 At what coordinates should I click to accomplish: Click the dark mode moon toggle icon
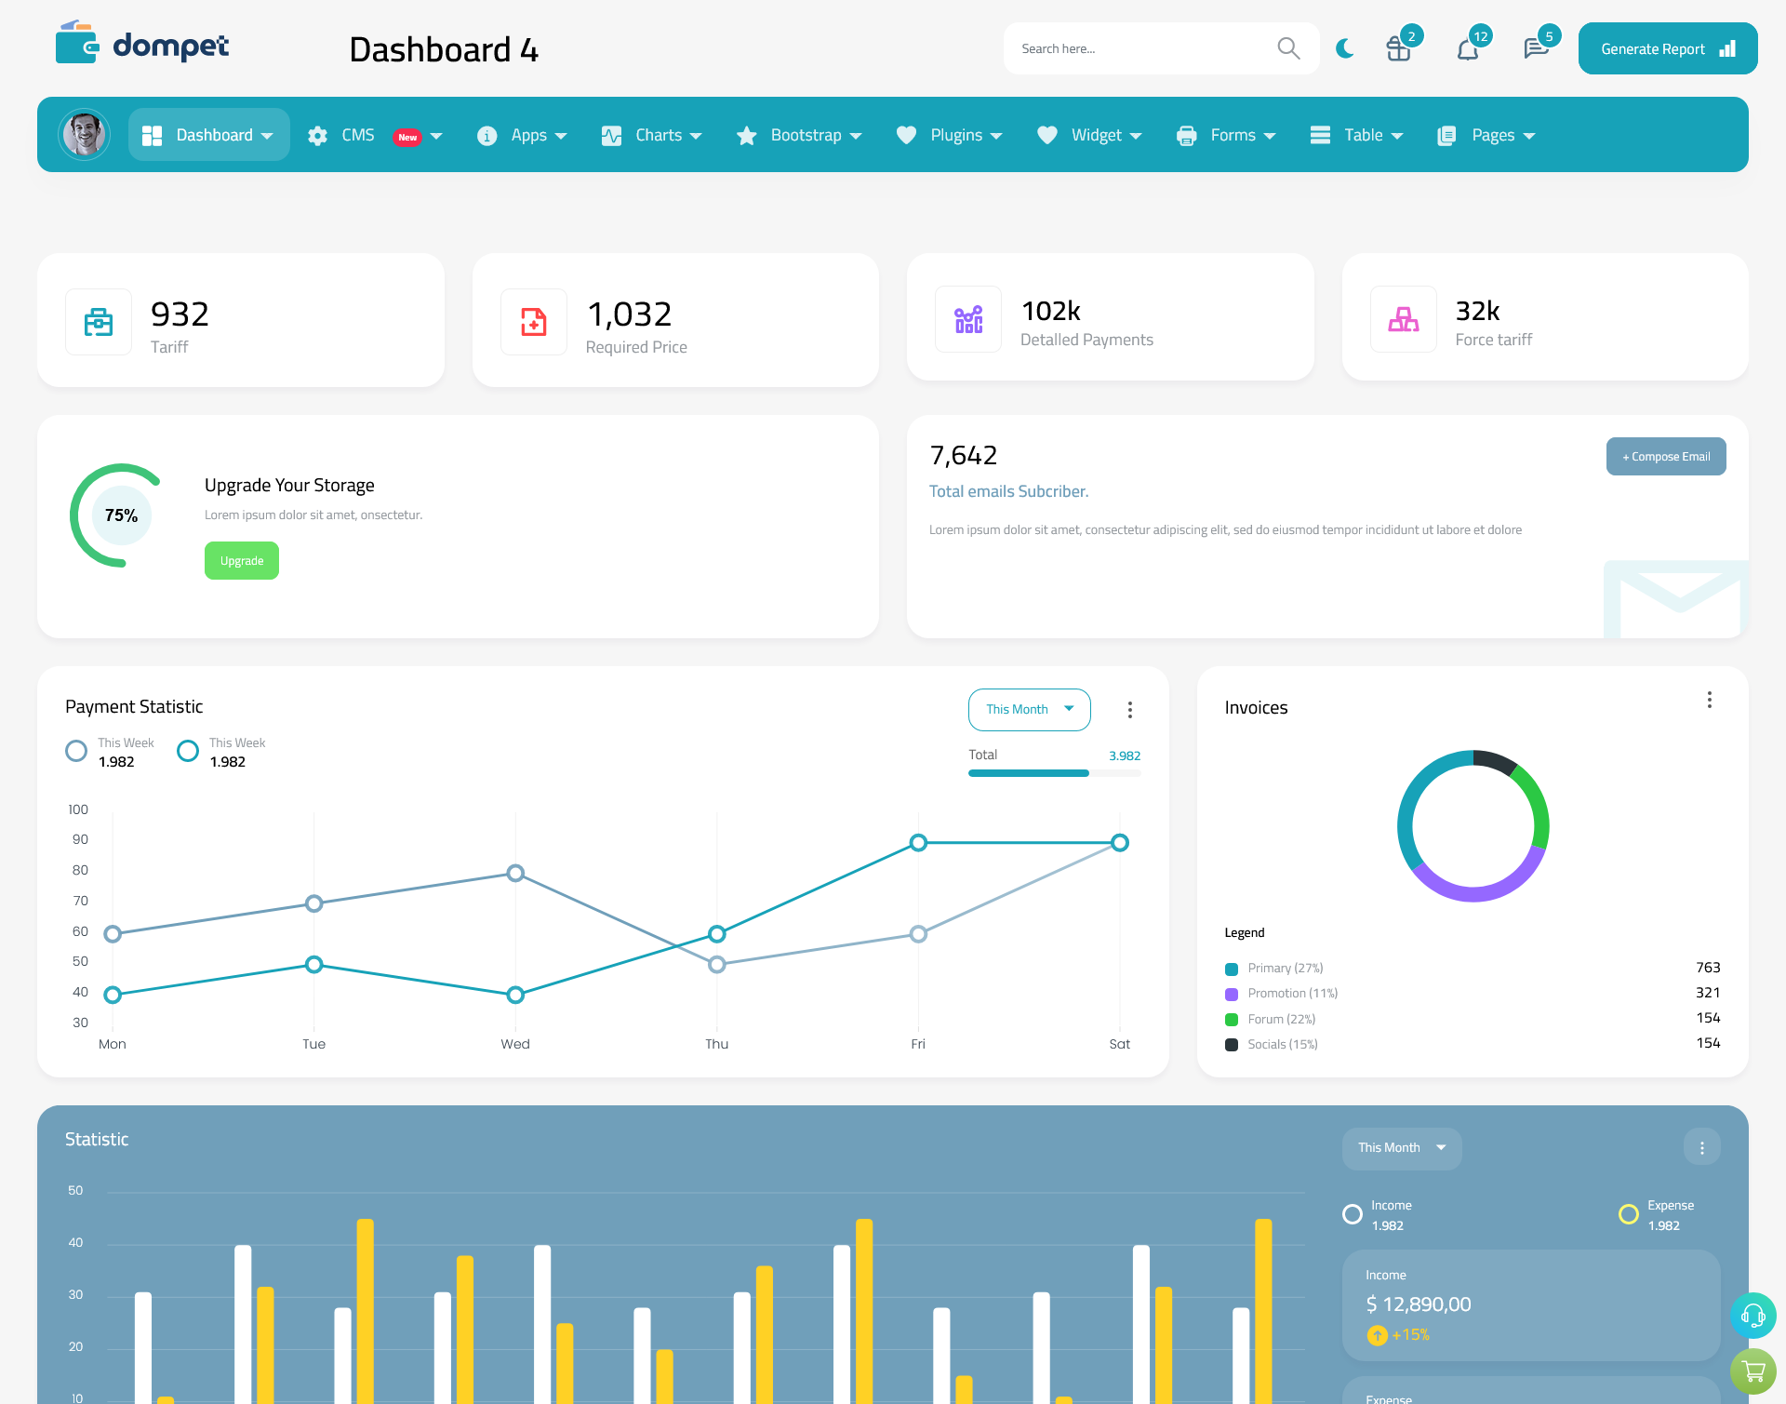[1344, 47]
